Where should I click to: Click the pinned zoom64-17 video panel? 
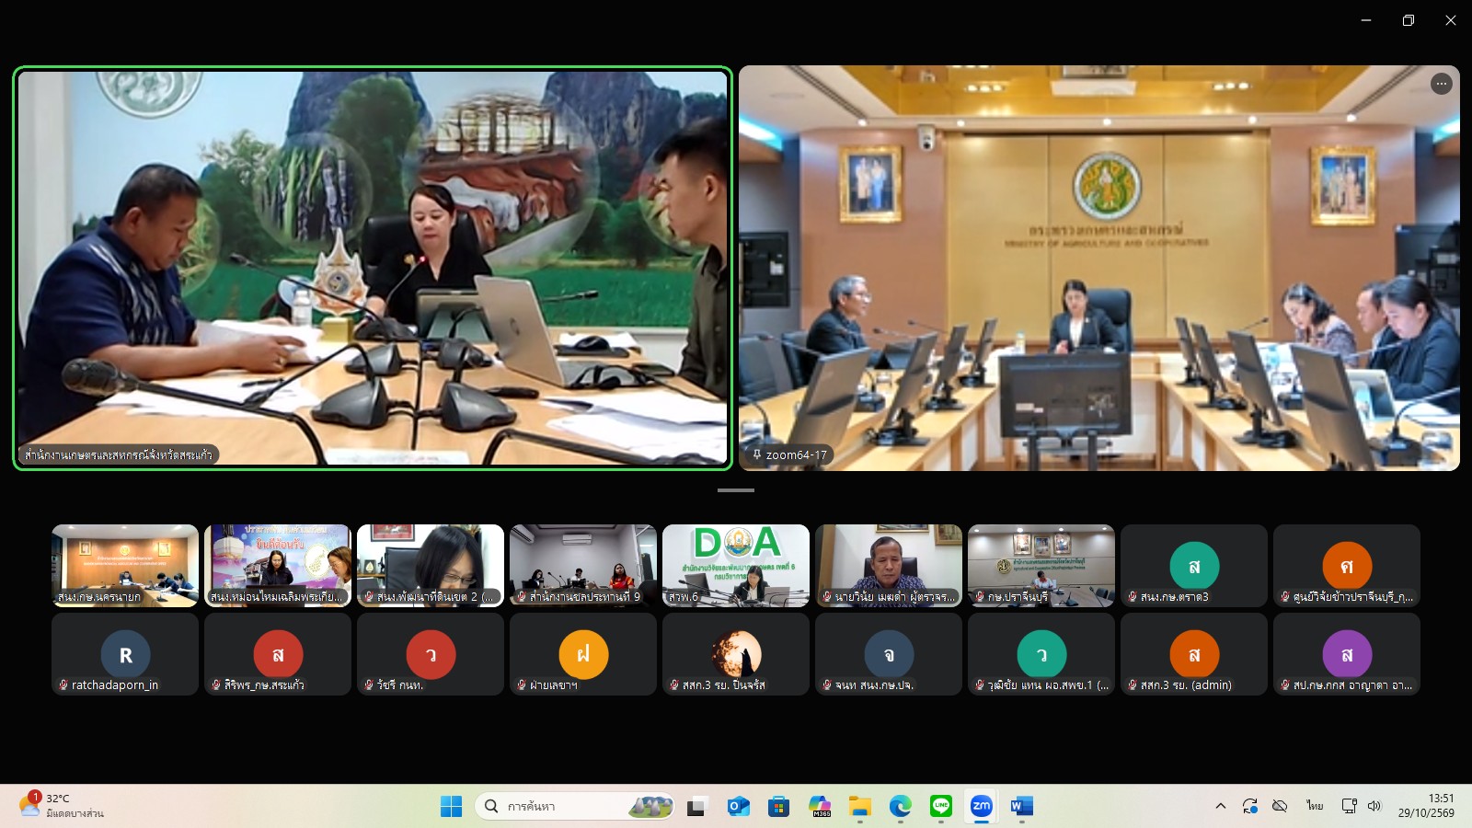point(1099,268)
